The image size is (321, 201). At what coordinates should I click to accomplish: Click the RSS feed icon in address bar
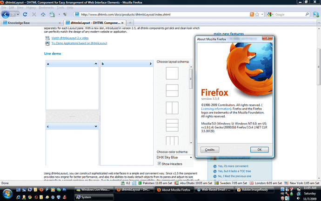pyautogui.click(x=252, y=14)
